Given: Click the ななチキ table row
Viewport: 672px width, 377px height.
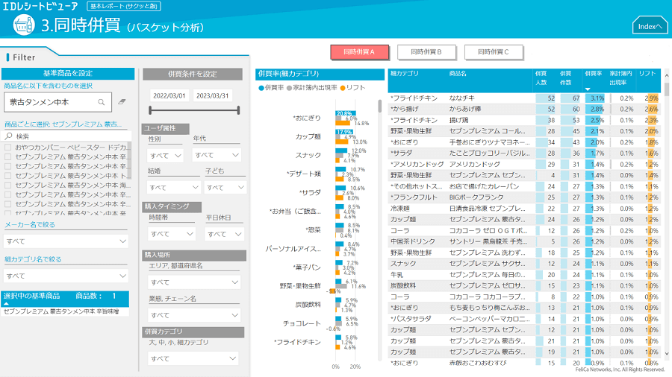Looking at the screenshot, I should click(523, 98).
